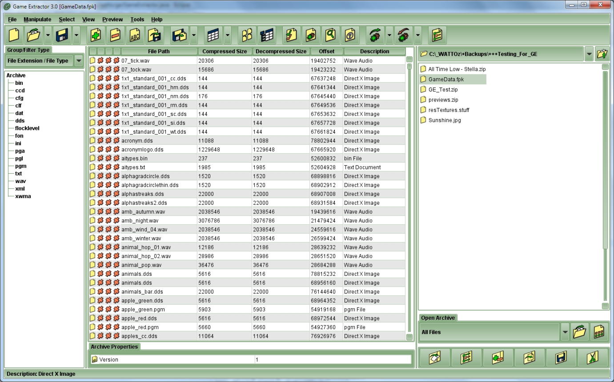The width and height of the screenshot is (614, 382).
Task: Expand the dropdown beside green-arrow gear icon
Action: [x=389, y=35]
